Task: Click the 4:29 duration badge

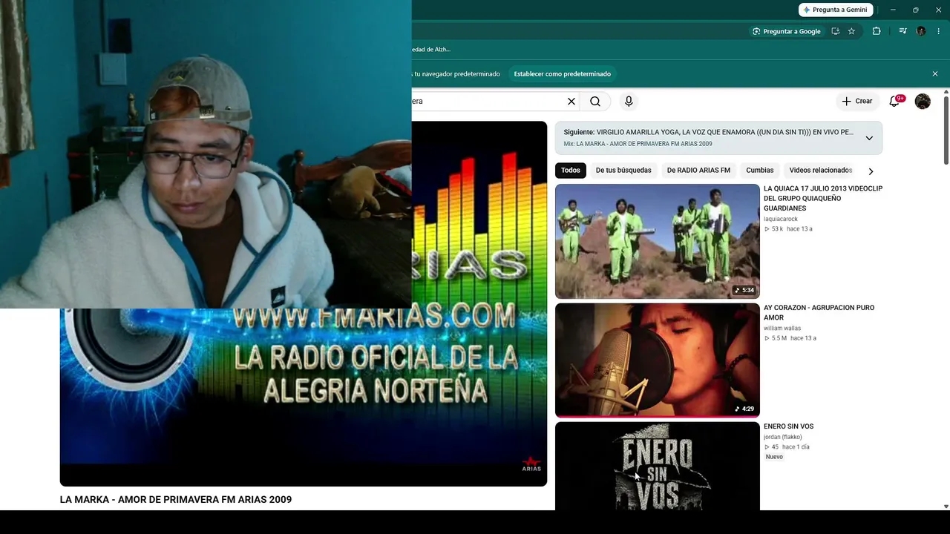Action: pyautogui.click(x=744, y=409)
